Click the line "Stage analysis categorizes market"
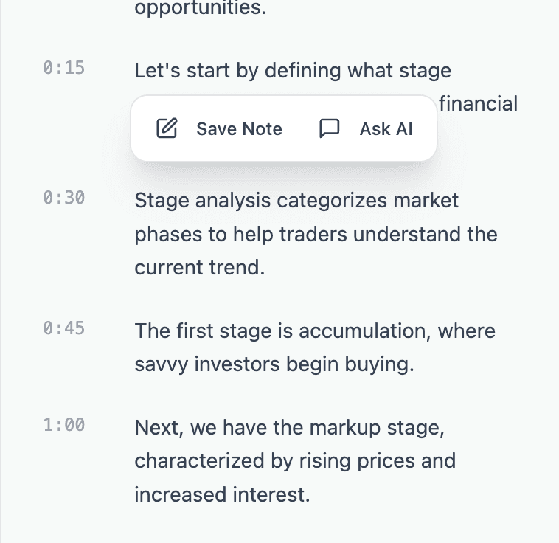 coord(296,201)
